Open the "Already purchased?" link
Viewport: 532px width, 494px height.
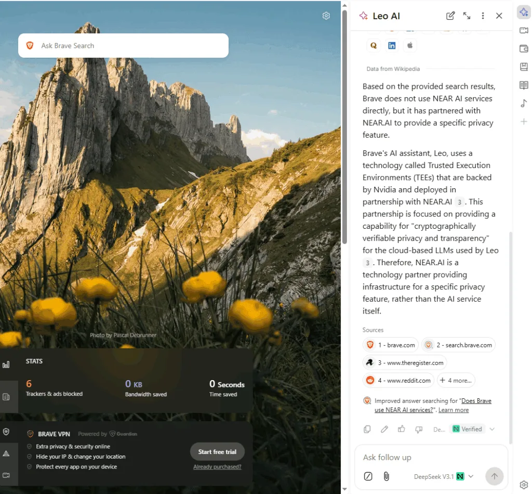click(217, 466)
